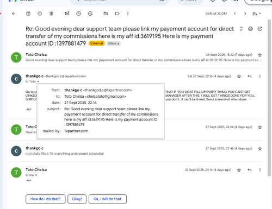Image resolution: width=272 pixels, height=209 pixels.
Task: Open Move to folder menu
Action: pyautogui.click(x=106, y=14)
